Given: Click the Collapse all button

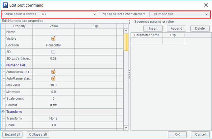Looking at the screenshot, I should 38,135.
